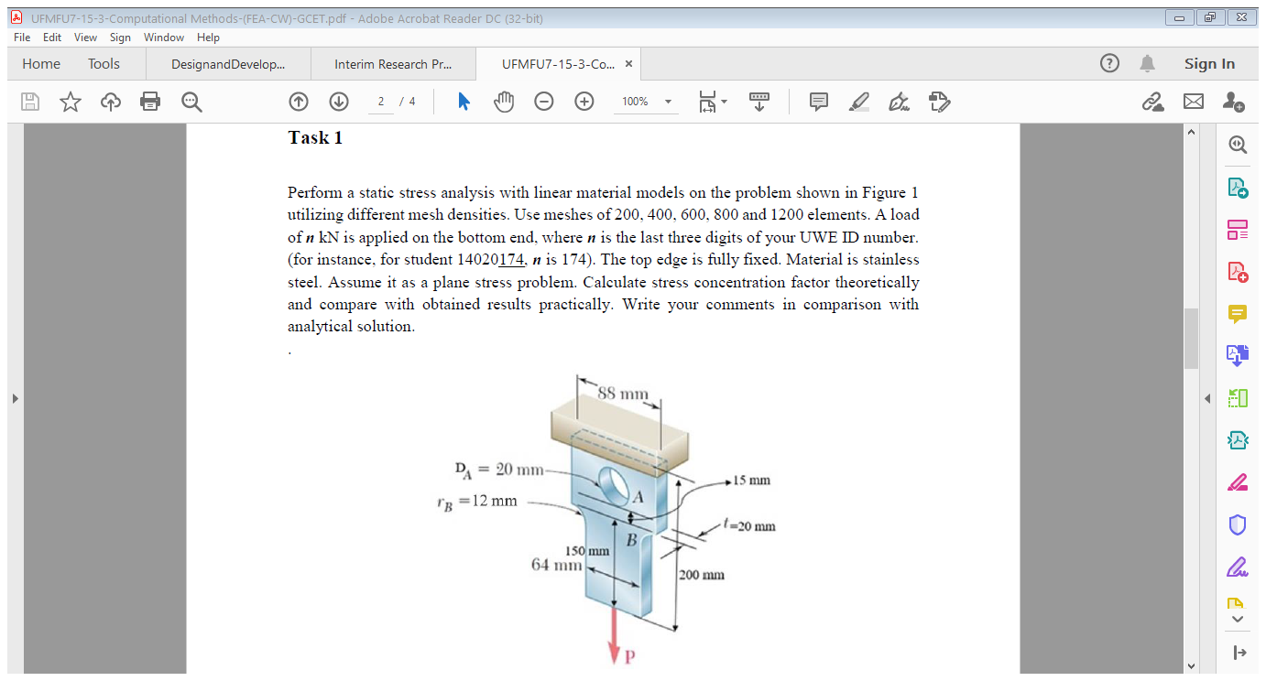This screenshot has width=1266, height=681.
Task: Click the vertical scrollbar thumb
Action: 1191,338
